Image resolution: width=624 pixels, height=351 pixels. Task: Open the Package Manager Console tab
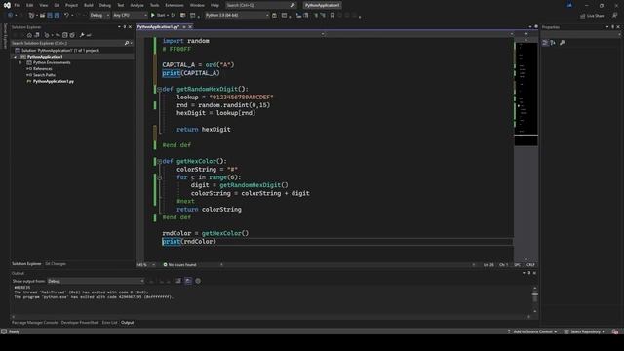[x=35, y=323]
